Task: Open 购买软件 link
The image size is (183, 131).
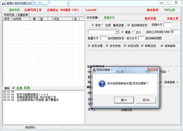Action: (x=152, y=10)
